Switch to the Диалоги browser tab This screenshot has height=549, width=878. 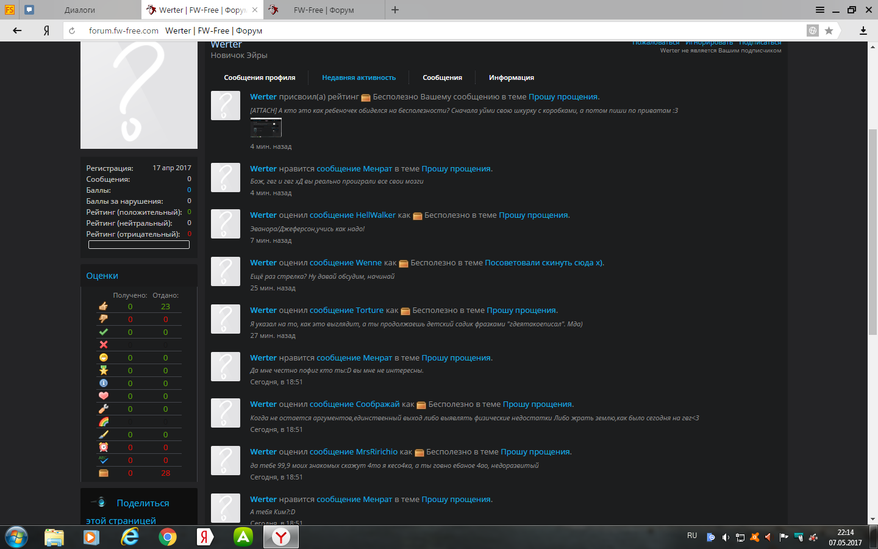pyautogui.click(x=79, y=10)
